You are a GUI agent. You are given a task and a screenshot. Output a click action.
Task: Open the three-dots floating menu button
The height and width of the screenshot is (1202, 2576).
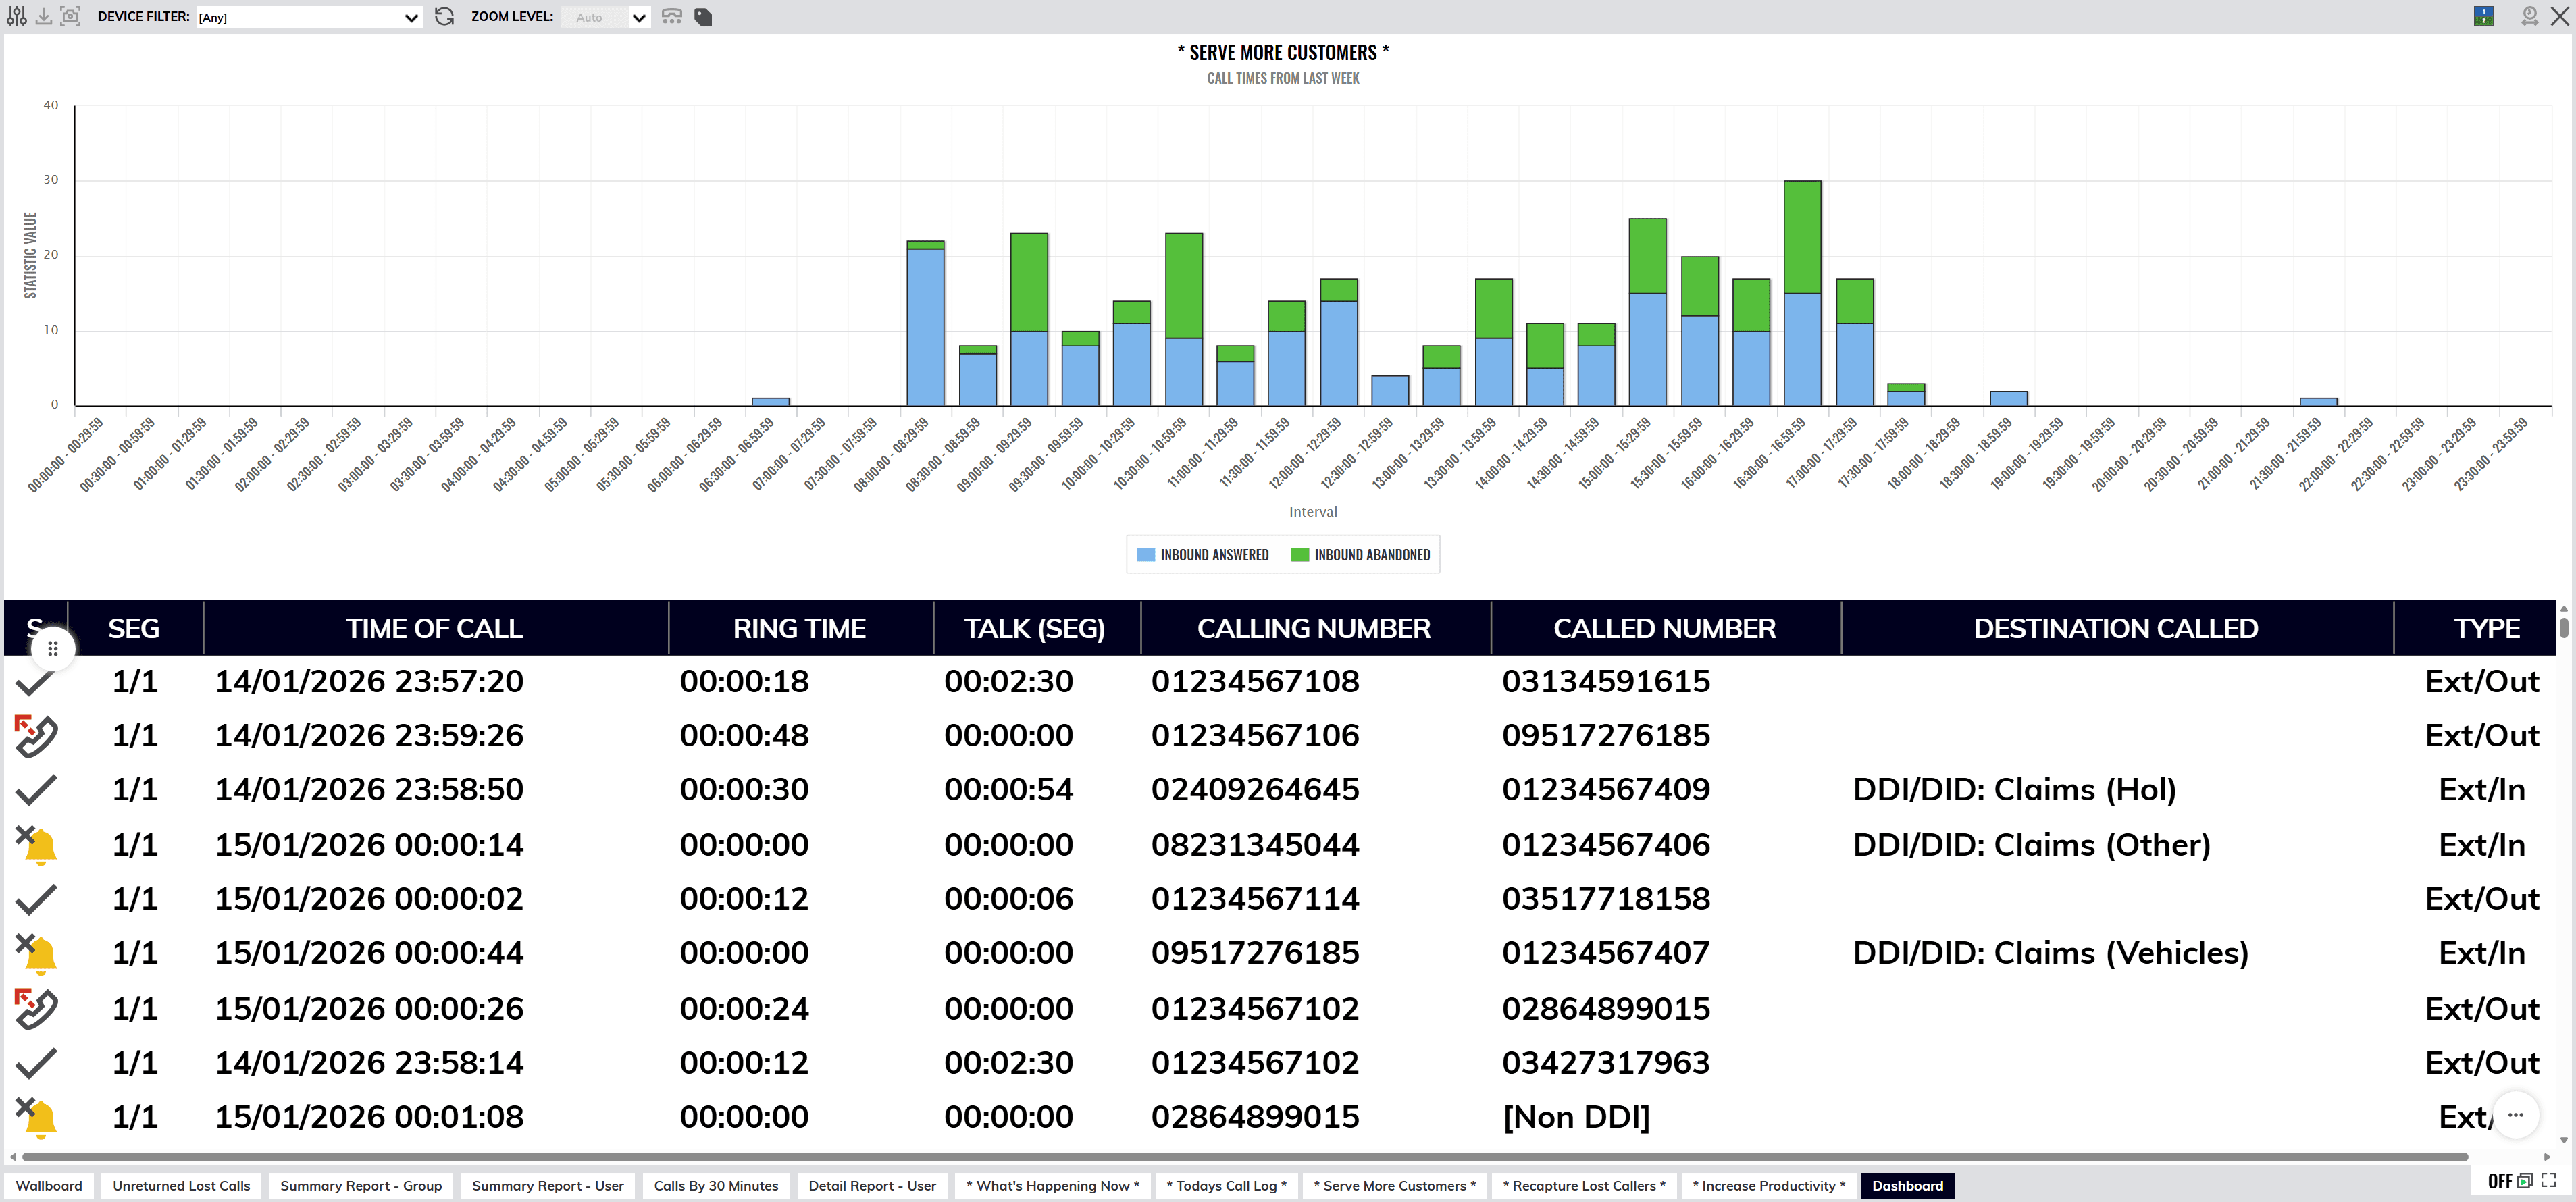pyautogui.click(x=2515, y=1114)
